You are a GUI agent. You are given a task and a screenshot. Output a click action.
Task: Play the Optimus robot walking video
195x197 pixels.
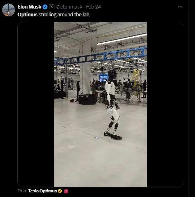click(100, 105)
